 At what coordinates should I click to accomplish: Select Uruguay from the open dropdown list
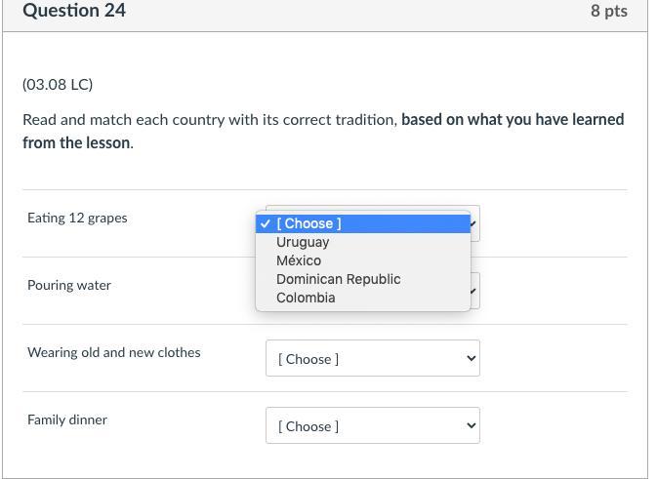tap(303, 242)
